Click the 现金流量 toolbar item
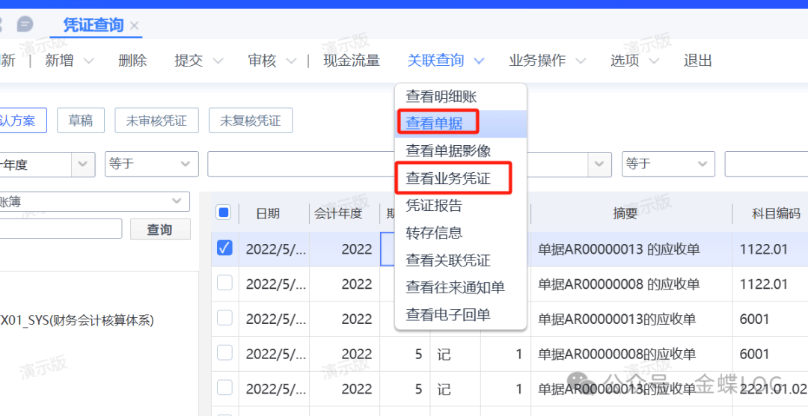Viewport: 808px width, 416px height. 351,61
